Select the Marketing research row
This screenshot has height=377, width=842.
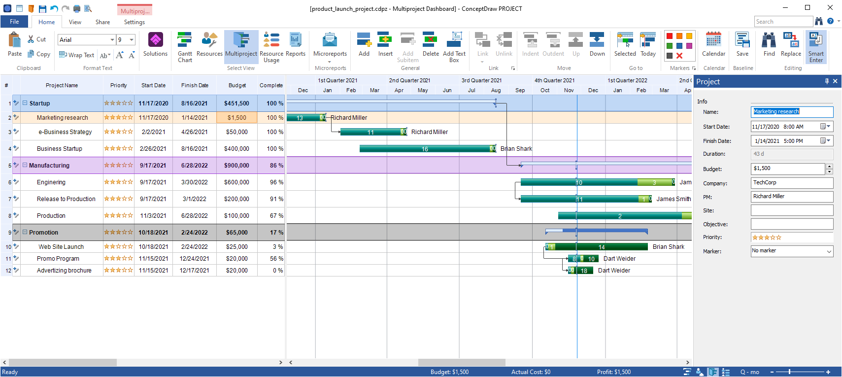coord(143,118)
